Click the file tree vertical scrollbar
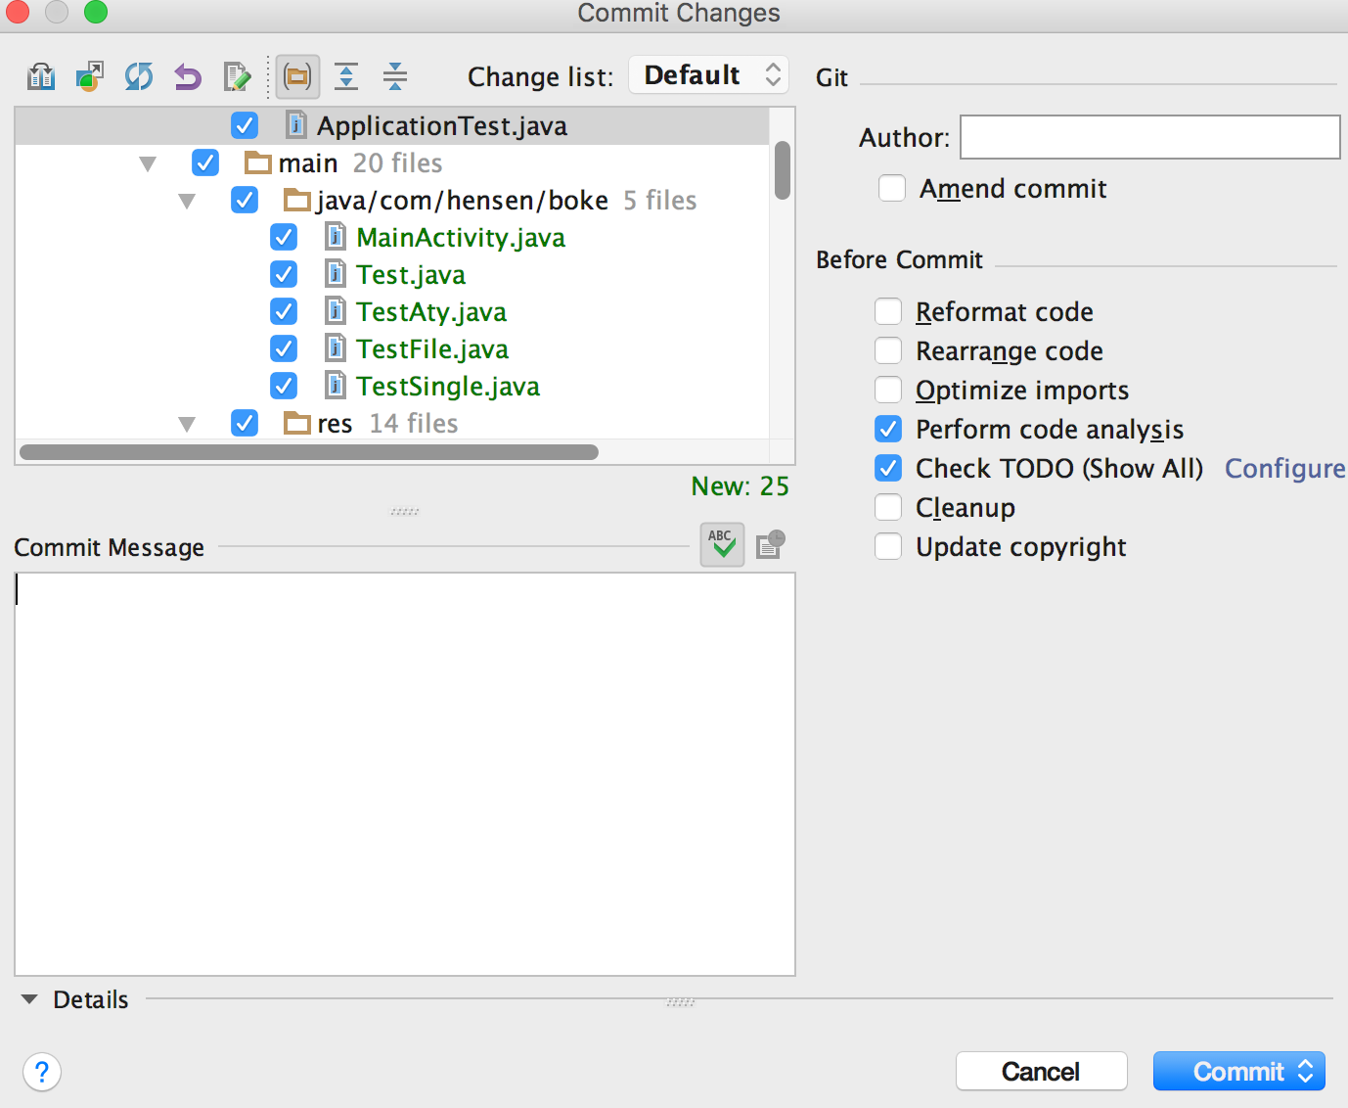Screen dimensions: 1348x1108 tap(783, 170)
